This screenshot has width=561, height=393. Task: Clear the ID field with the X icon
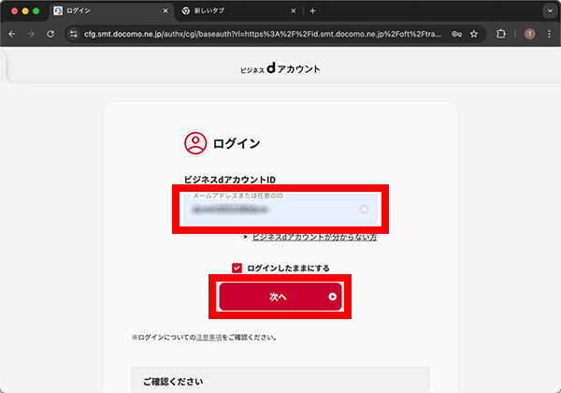click(364, 209)
